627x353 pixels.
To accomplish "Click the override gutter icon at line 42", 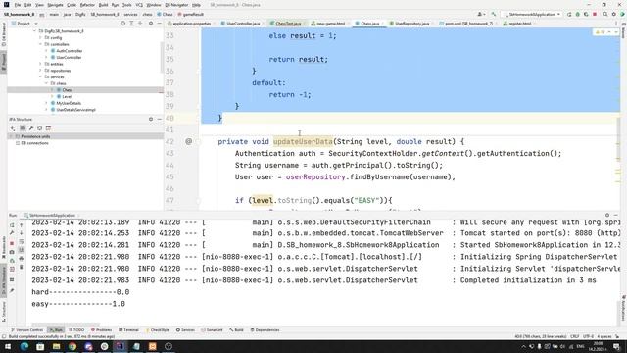I will tap(189, 141).
